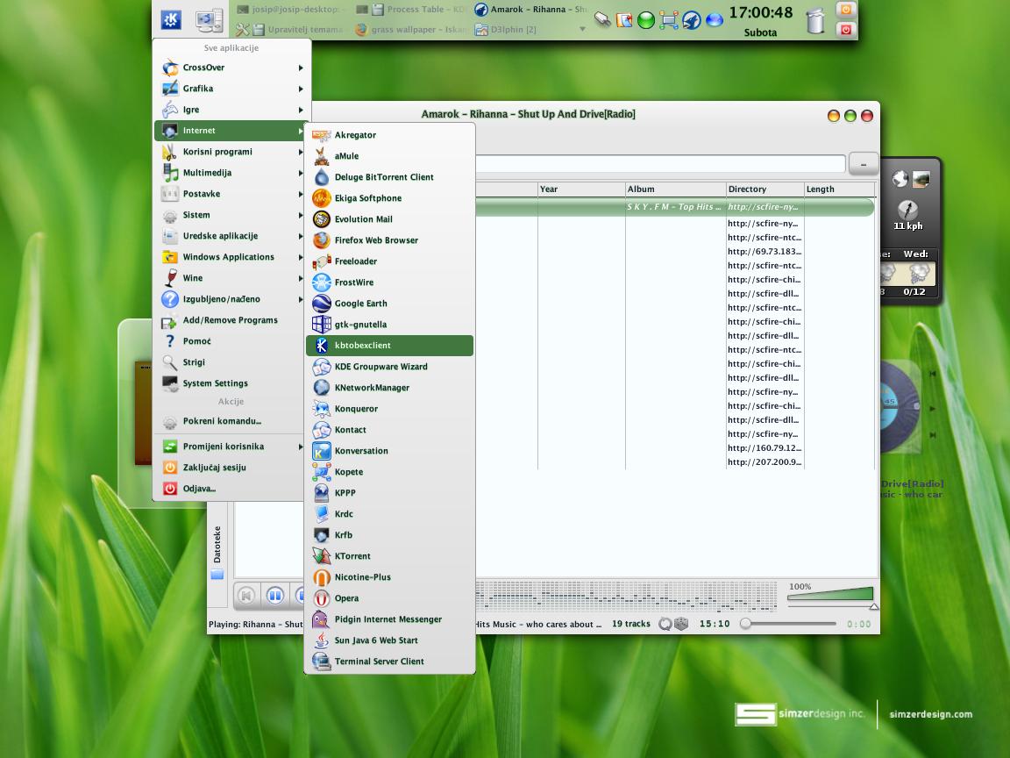
Task: Sort playlist by Album column header
Action: pos(675,189)
